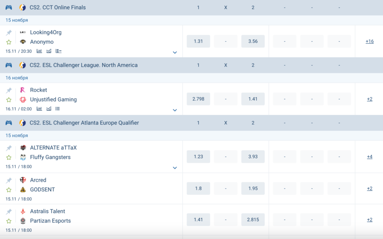Select odds 1.31 for Looking4Org win
Viewport: 383px width, 239px height.
click(x=198, y=41)
